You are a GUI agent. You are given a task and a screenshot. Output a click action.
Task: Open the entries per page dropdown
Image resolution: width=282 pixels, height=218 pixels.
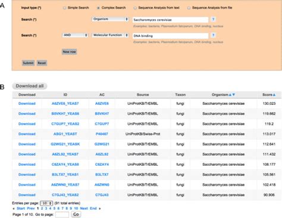pyautogui.click(x=46, y=203)
